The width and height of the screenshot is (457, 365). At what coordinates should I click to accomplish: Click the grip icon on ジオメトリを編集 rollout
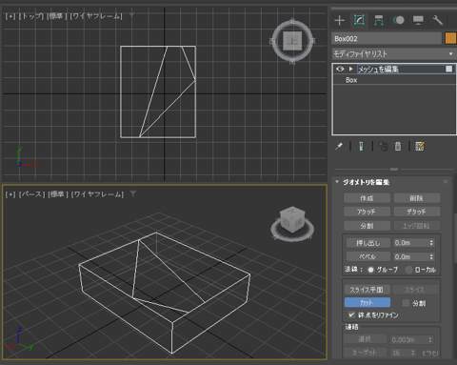click(x=446, y=182)
